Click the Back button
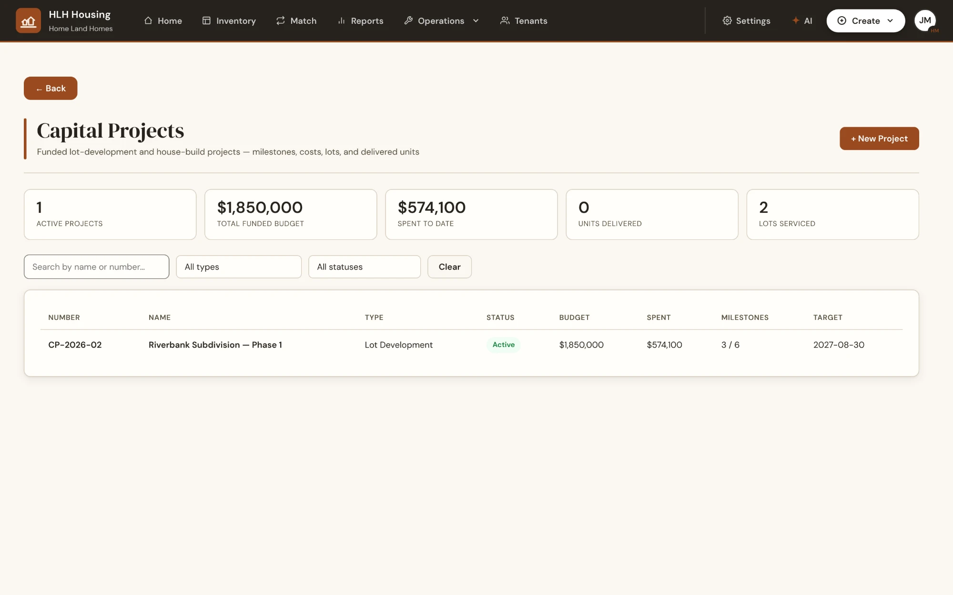Viewport: 953px width, 595px height. click(x=51, y=88)
